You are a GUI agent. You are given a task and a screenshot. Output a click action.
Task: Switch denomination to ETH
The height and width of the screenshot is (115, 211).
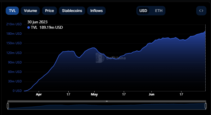pyautogui.click(x=159, y=11)
